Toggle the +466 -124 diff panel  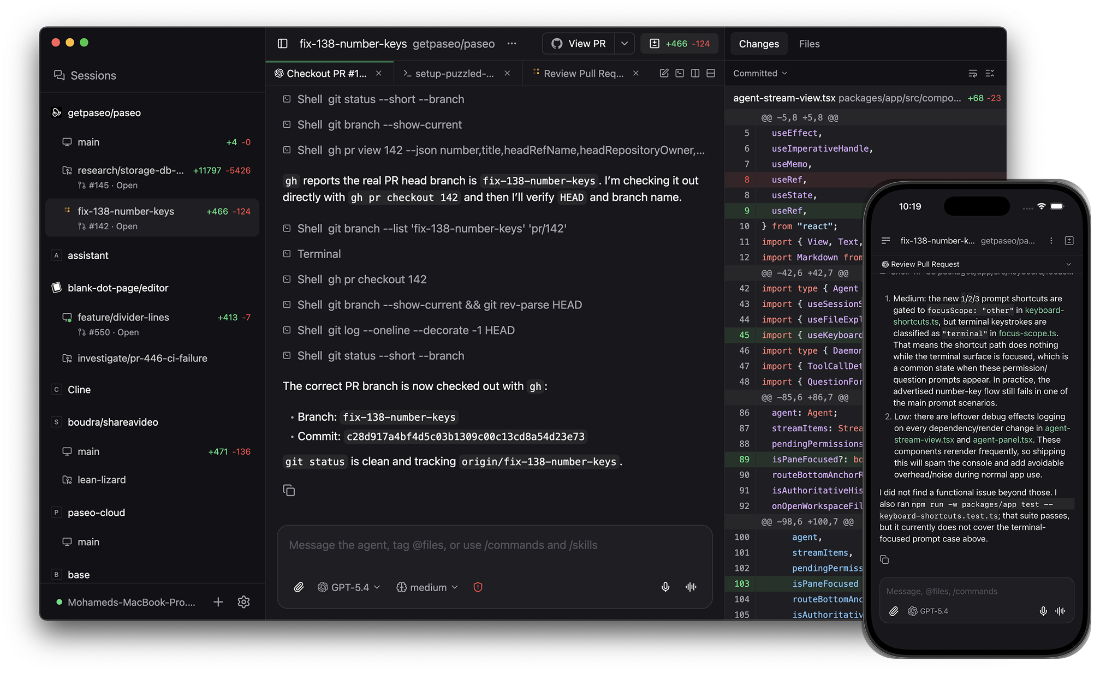(x=679, y=44)
